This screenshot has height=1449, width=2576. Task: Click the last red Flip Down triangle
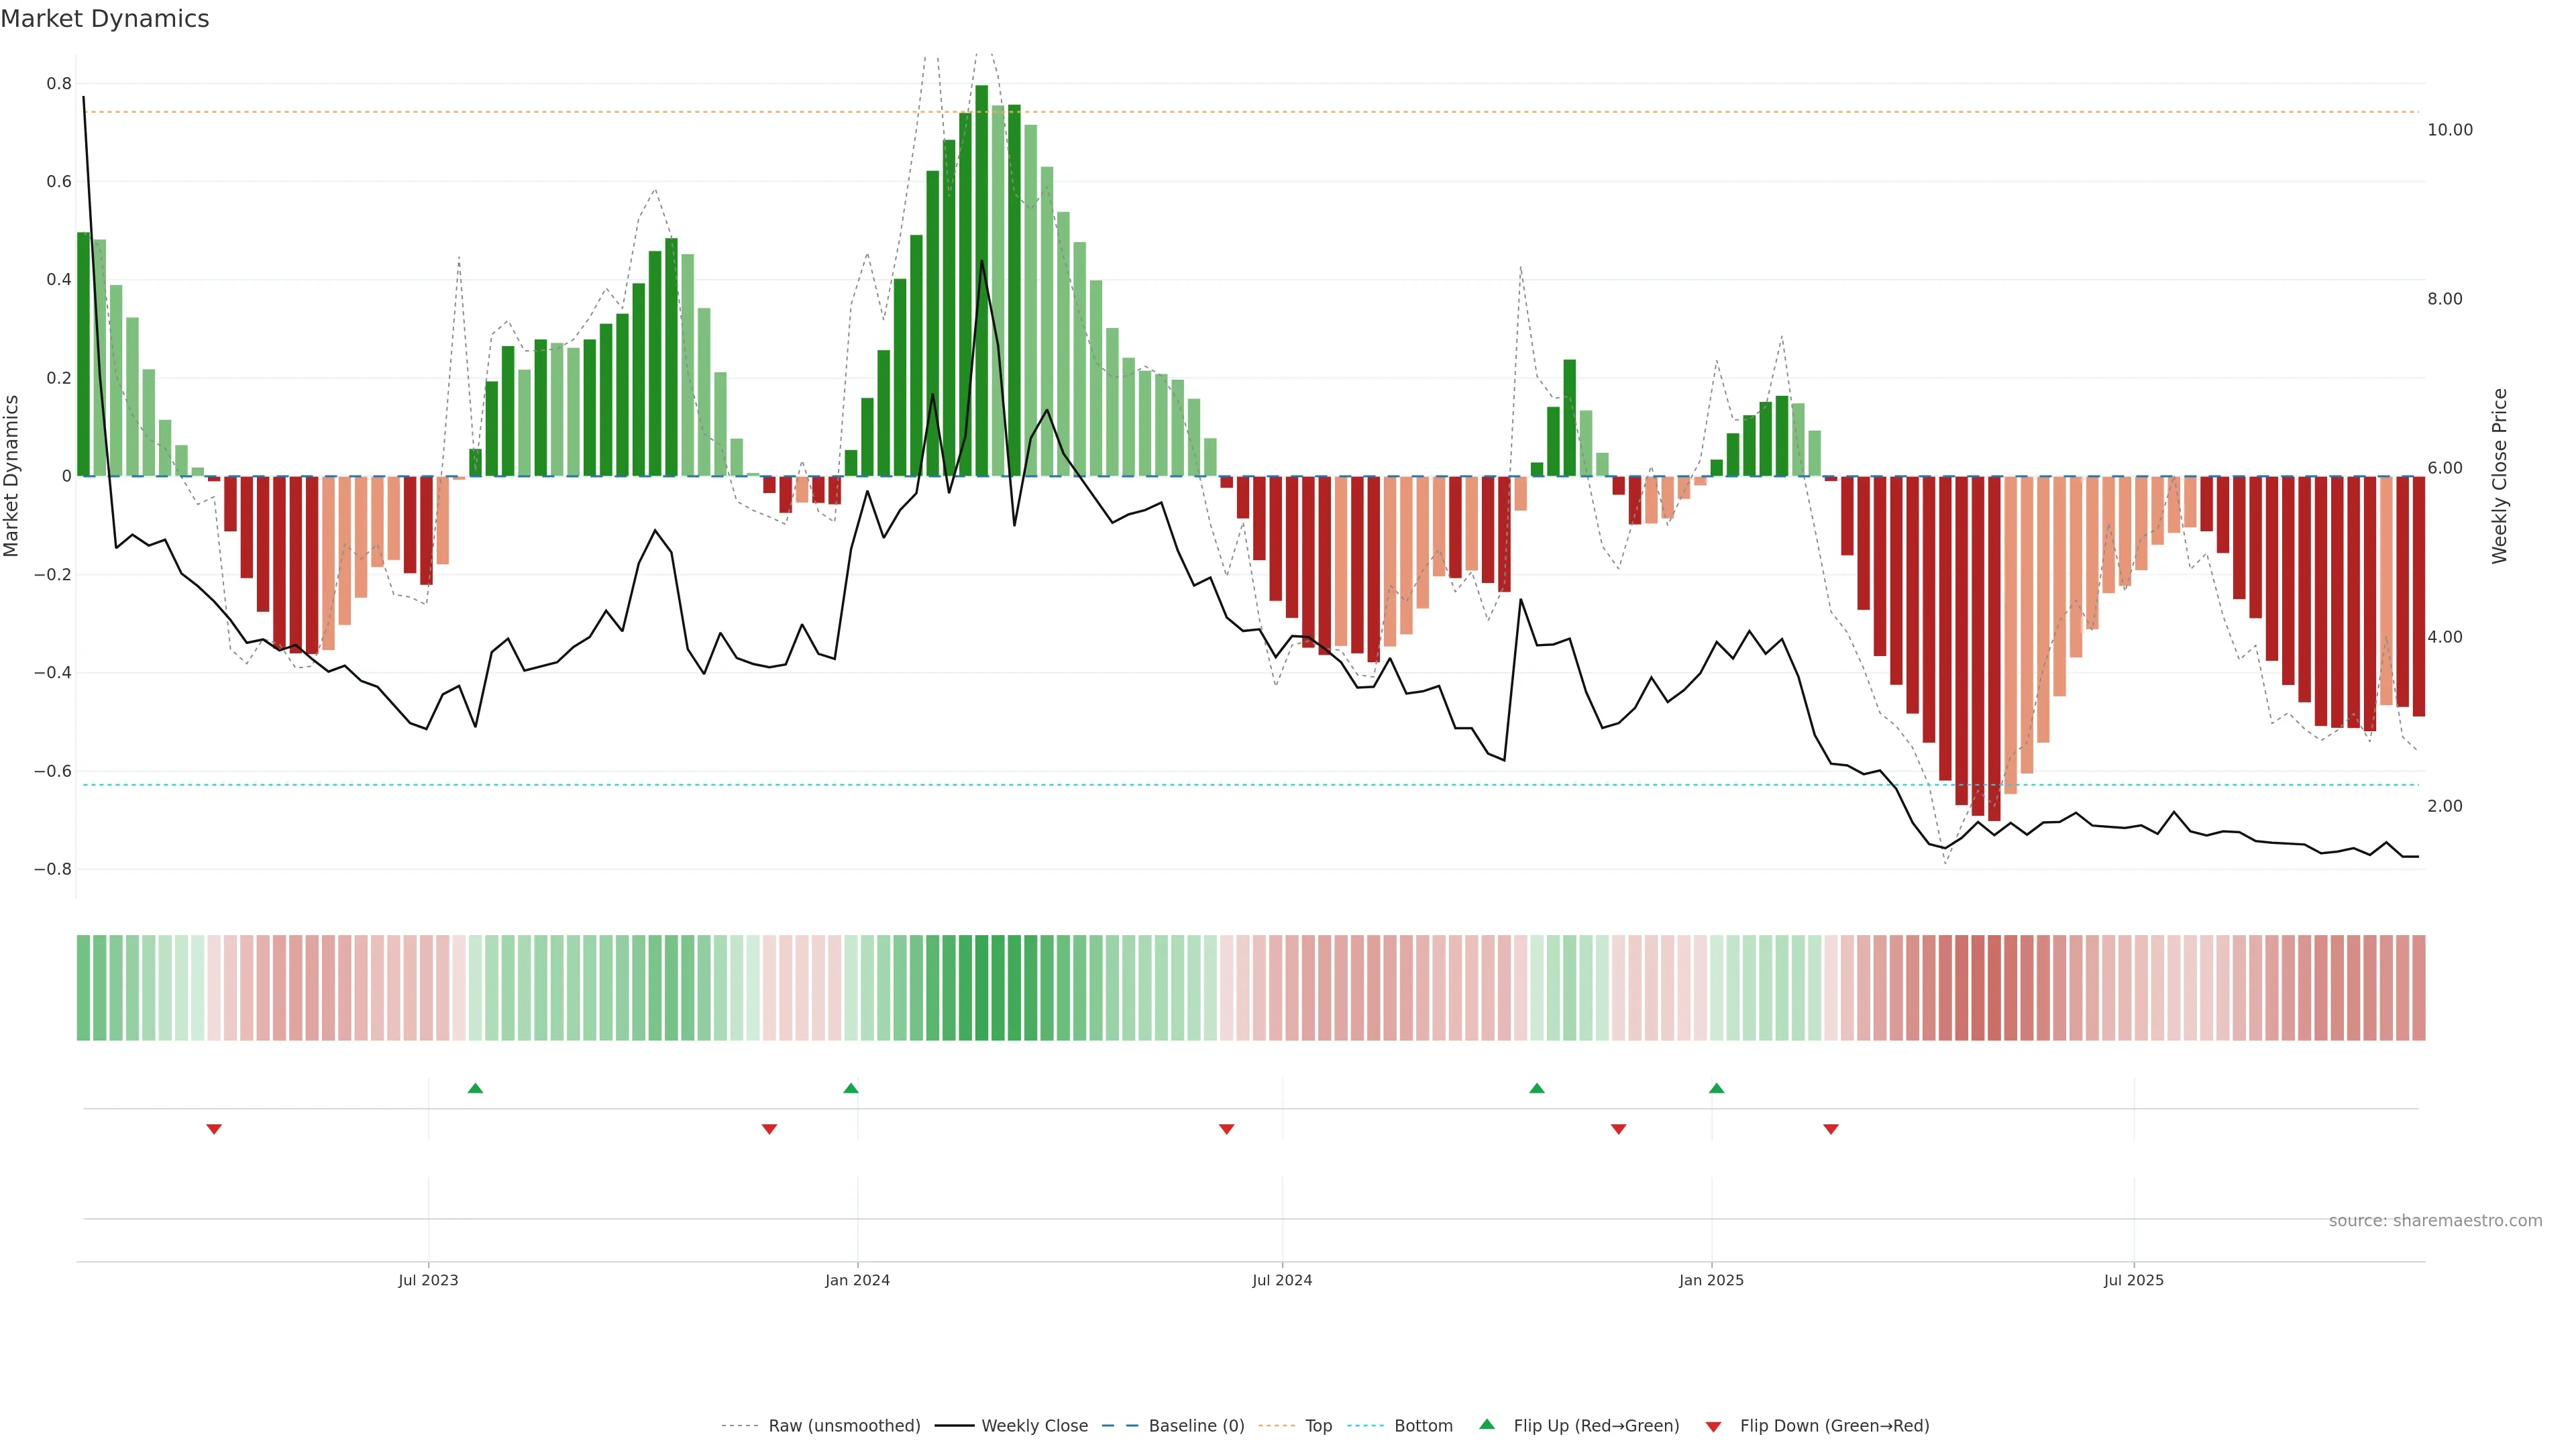1830,1129
